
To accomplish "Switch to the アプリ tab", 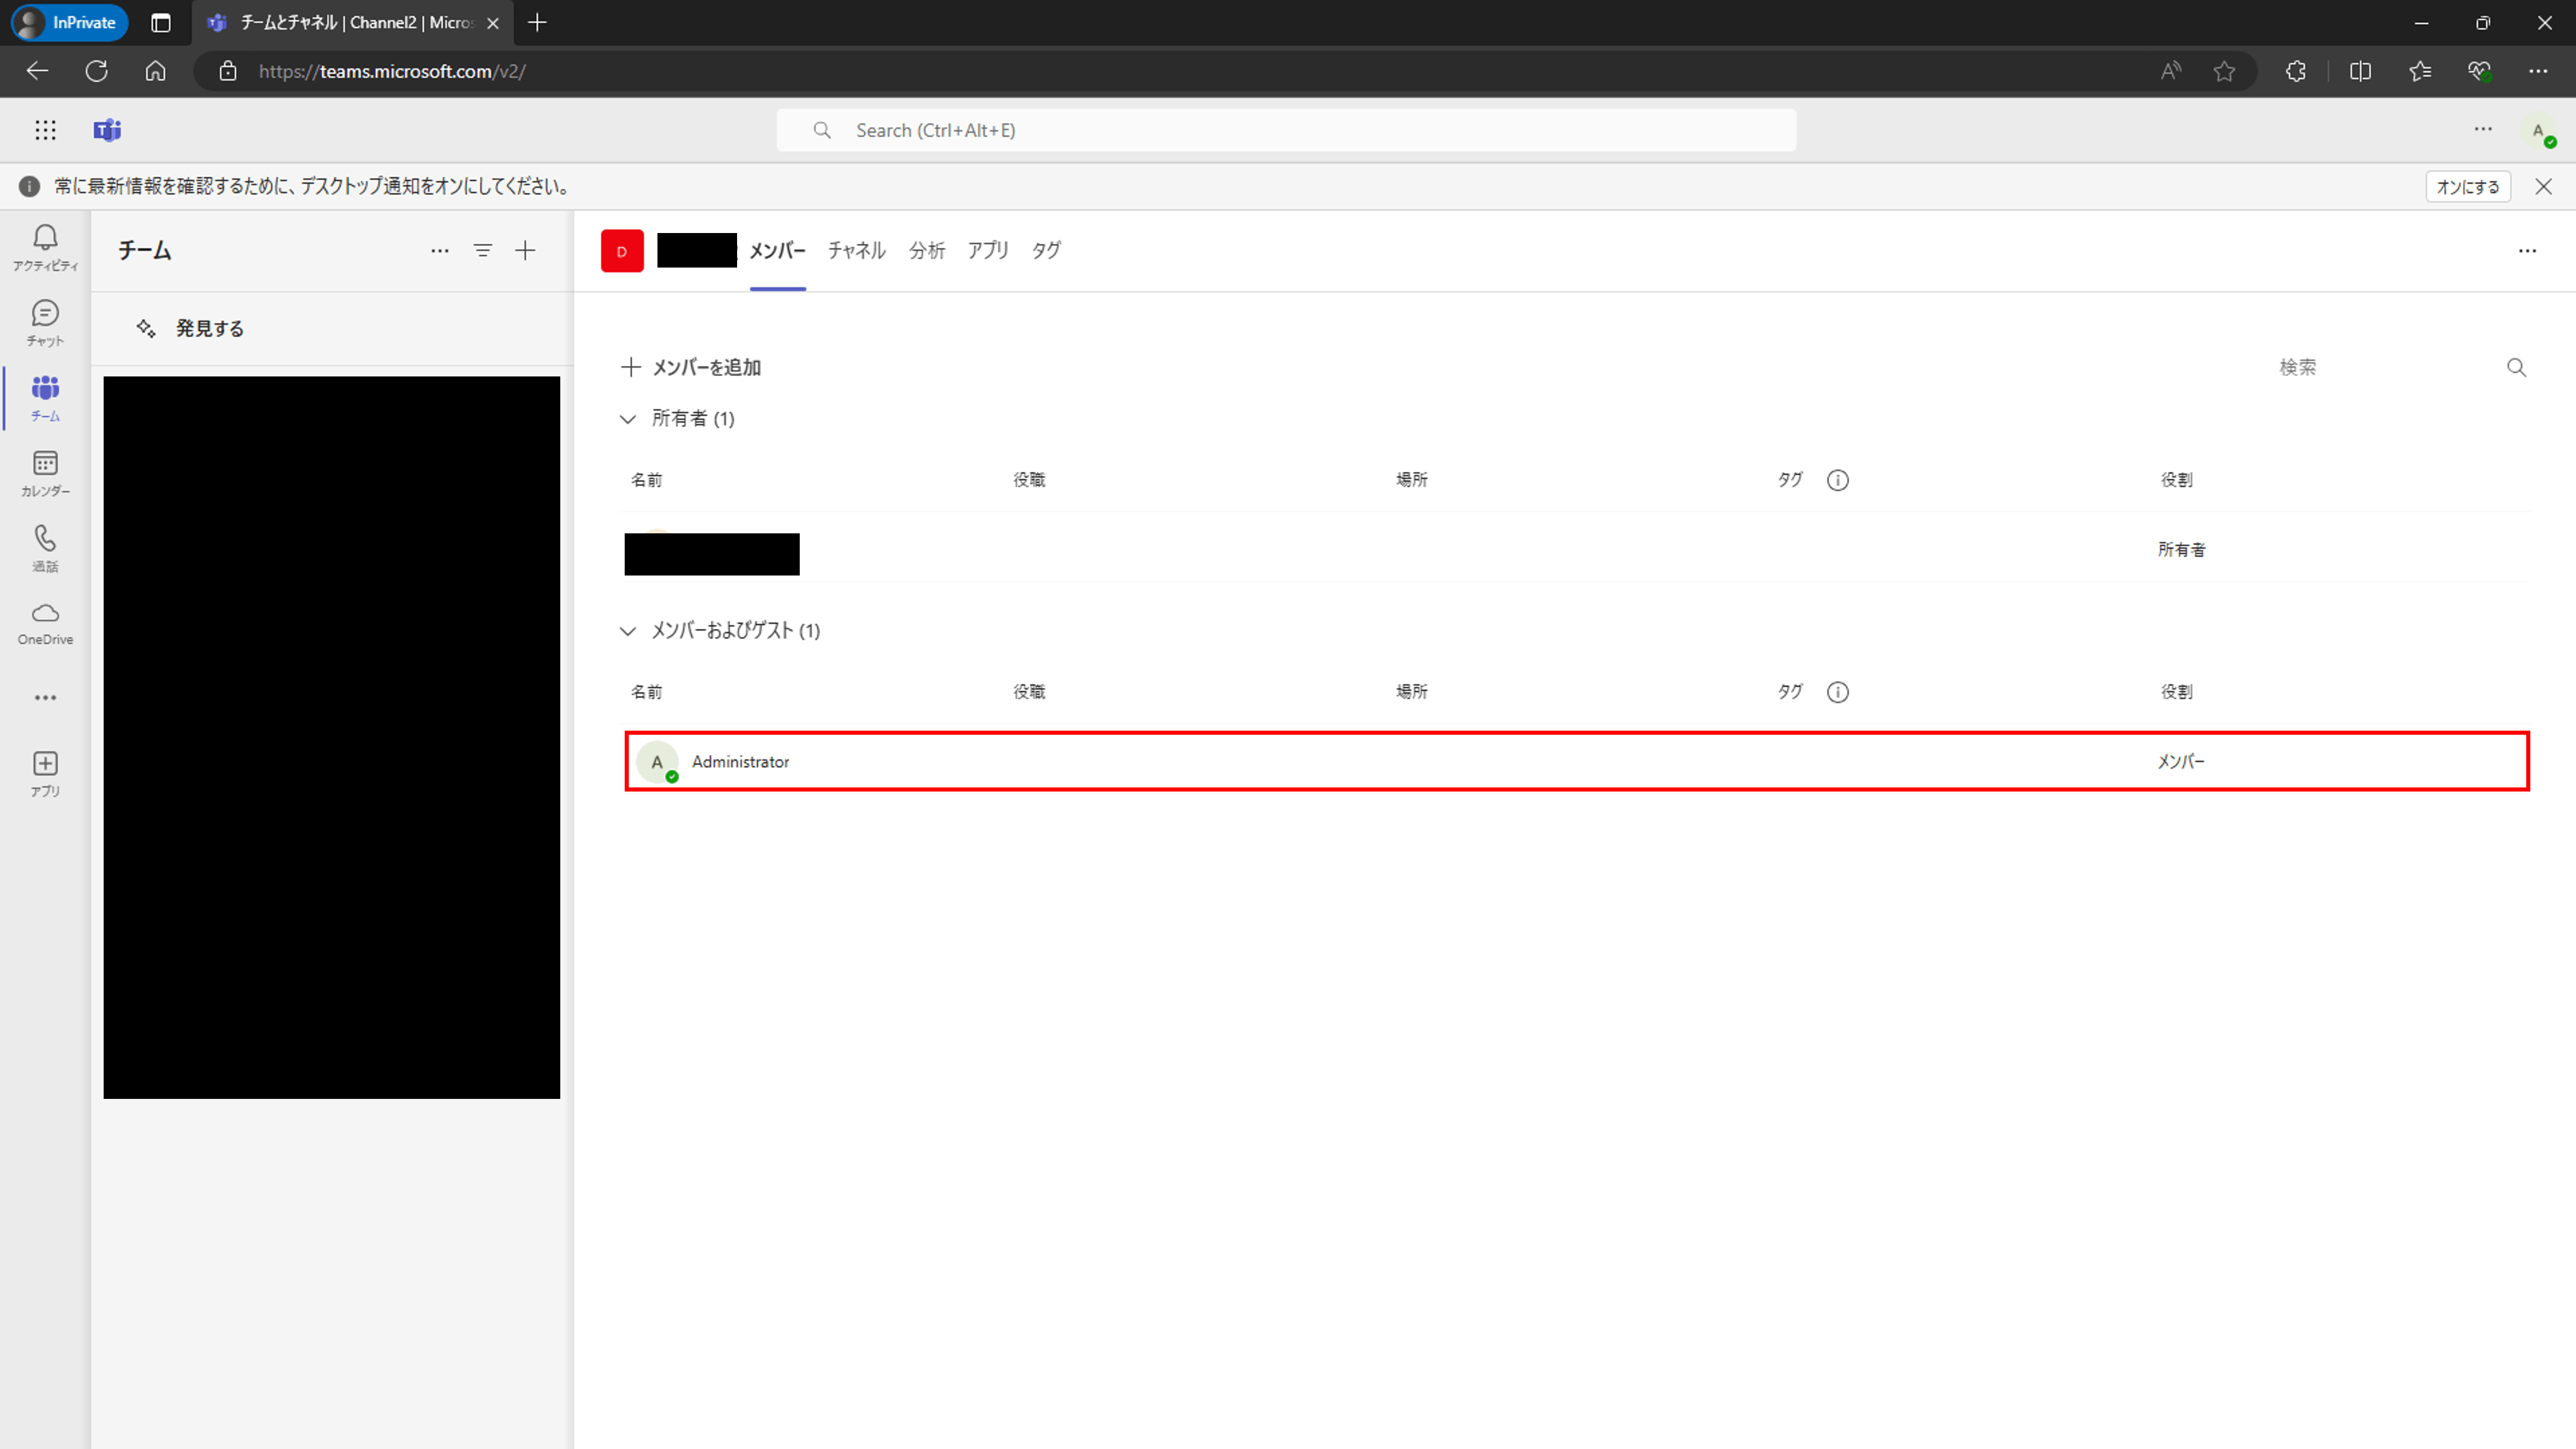I will click(987, 250).
